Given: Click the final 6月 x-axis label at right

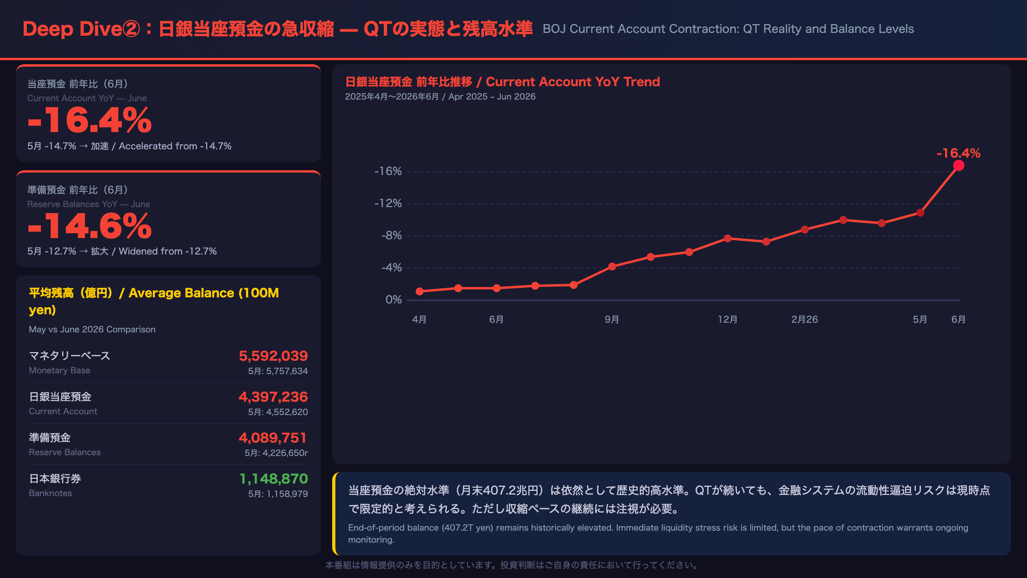Looking at the screenshot, I should click(x=958, y=320).
